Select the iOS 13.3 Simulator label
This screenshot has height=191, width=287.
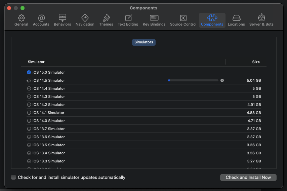pos(49,161)
